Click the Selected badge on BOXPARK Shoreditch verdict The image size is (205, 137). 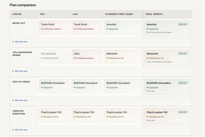tap(183, 83)
